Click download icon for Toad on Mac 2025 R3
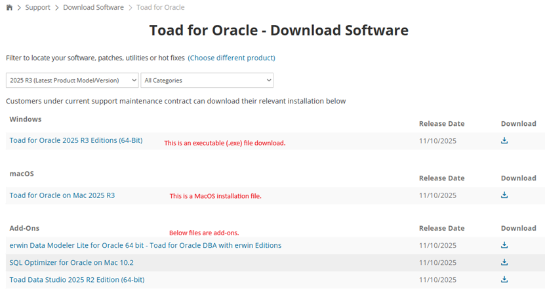545x293 pixels. tap(504, 195)
